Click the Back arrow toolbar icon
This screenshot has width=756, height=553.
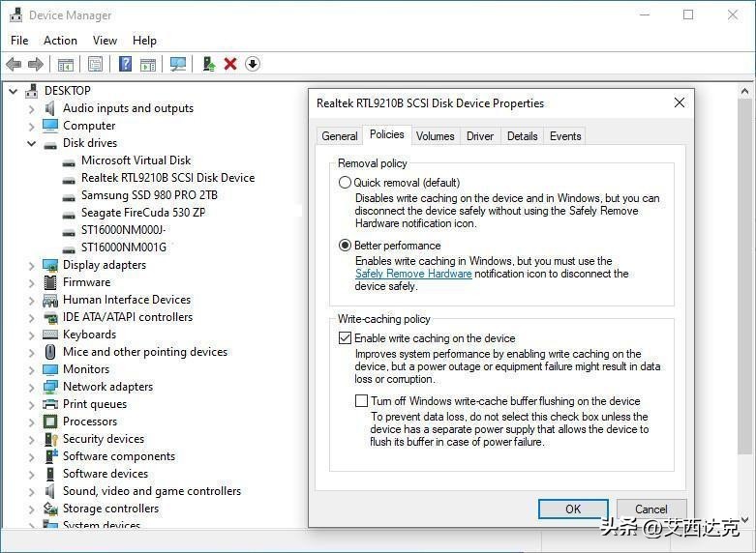[14, 64]
